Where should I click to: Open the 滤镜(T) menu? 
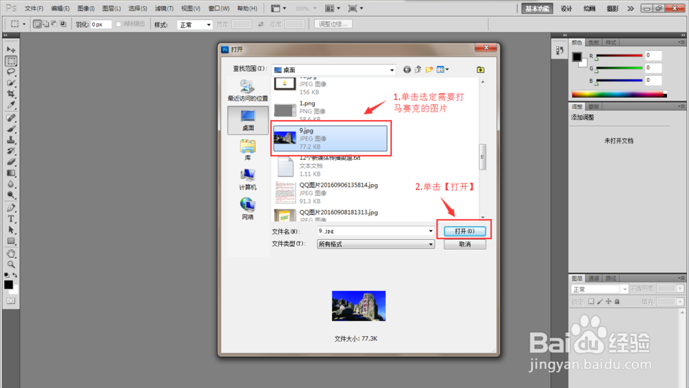[164, 8]
